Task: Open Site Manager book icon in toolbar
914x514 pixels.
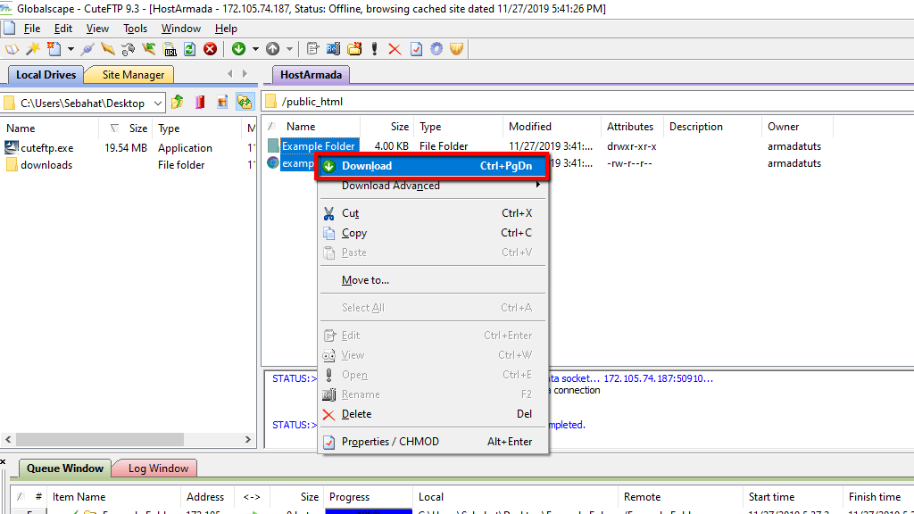Action: click(12, 50)
